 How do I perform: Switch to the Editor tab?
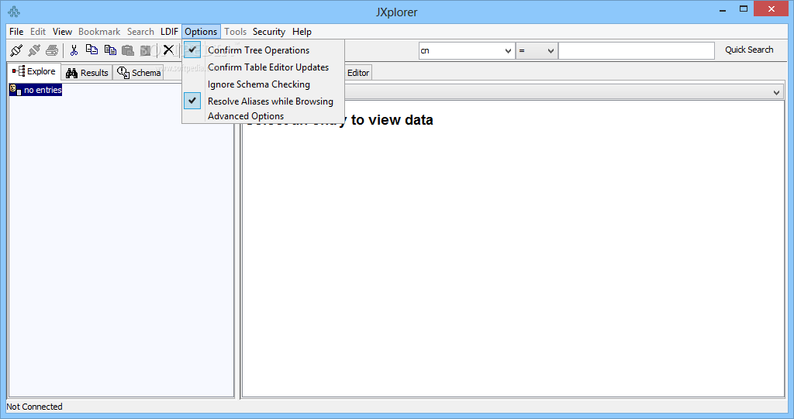coord(358,73)
